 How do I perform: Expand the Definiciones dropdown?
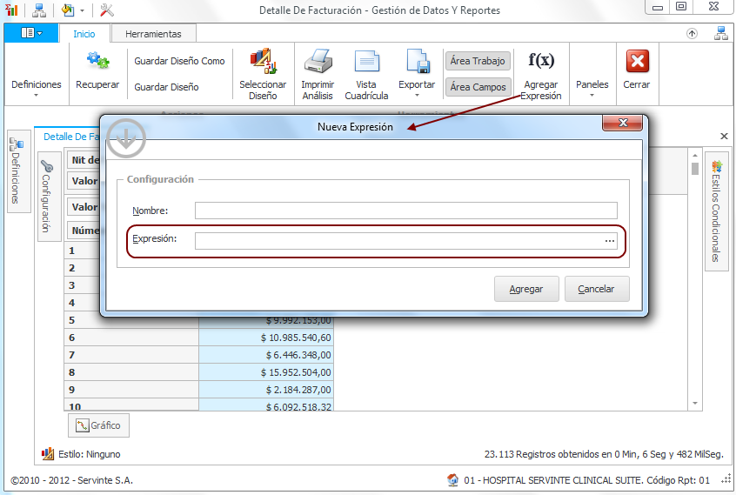pos(37,89)
